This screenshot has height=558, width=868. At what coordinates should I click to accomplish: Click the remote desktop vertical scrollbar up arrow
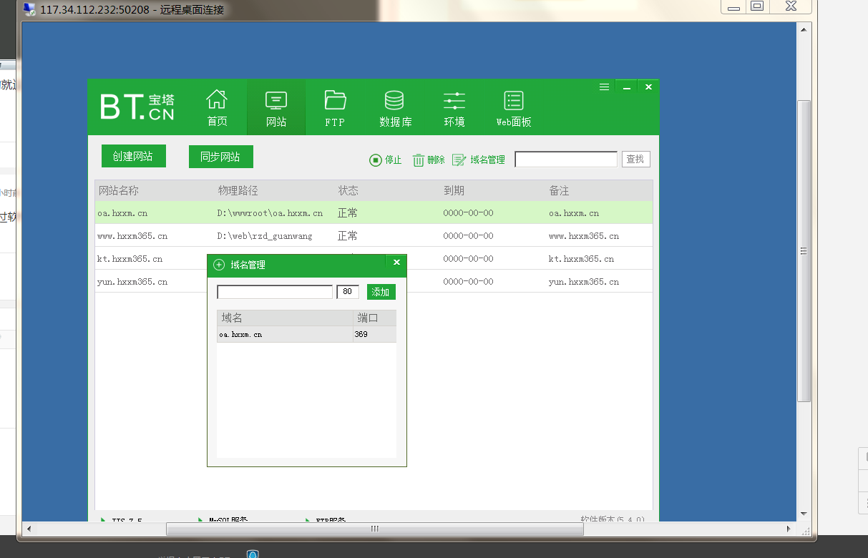click(x=804, y=29)
